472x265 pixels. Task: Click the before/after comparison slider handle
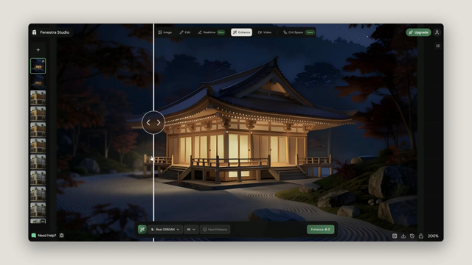point(153,122)
